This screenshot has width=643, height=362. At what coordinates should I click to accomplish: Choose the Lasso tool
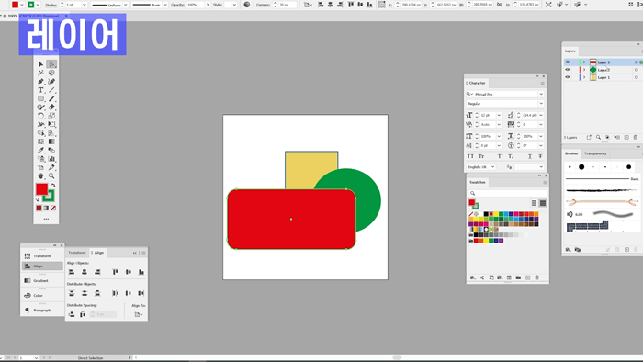pos(51,73)
